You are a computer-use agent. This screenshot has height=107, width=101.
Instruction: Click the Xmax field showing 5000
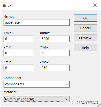point(55,39)
